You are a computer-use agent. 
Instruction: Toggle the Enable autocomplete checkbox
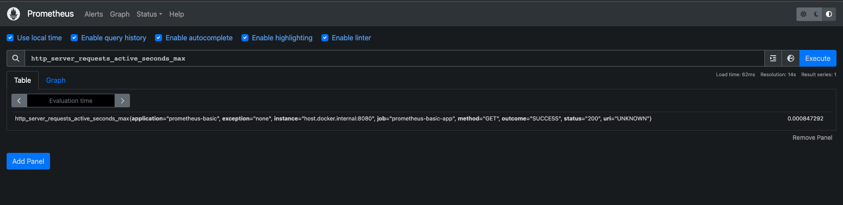(x=159, y=38)
